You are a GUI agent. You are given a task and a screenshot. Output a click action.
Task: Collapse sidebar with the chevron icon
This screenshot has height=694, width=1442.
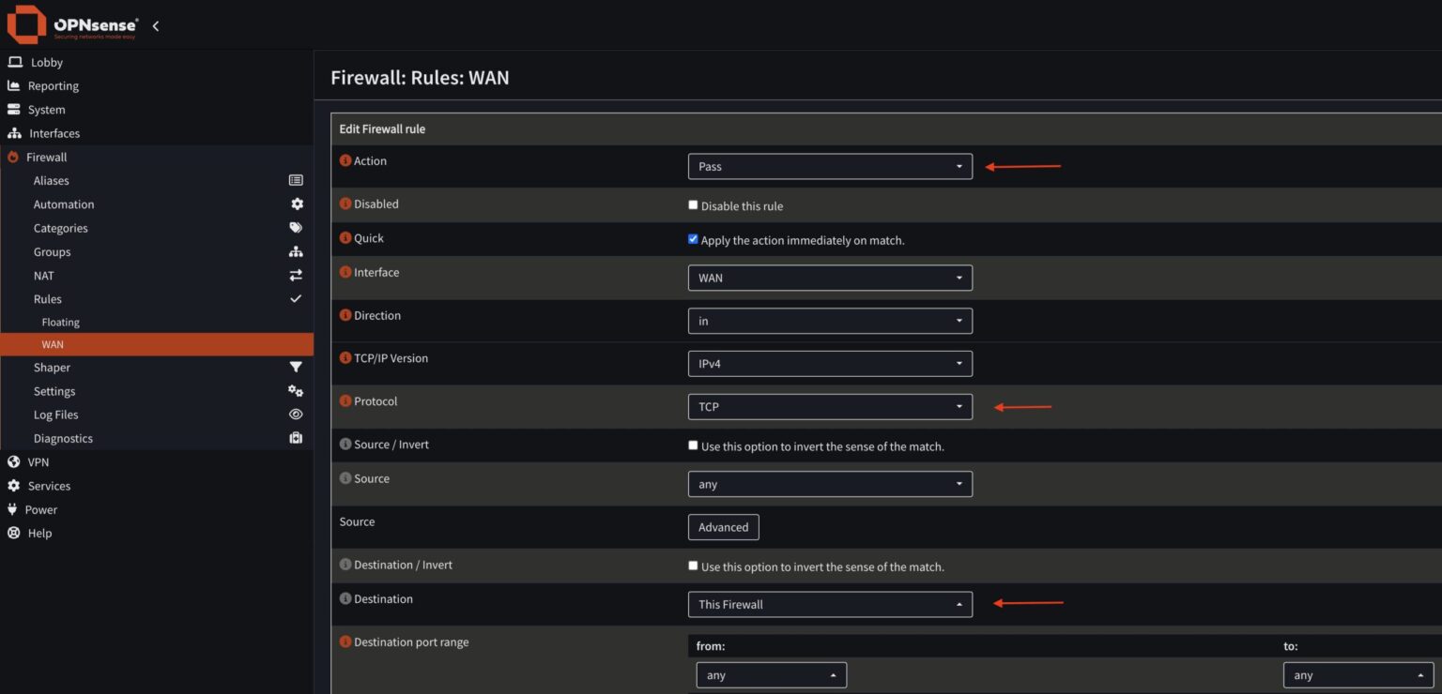coord(156,25)
